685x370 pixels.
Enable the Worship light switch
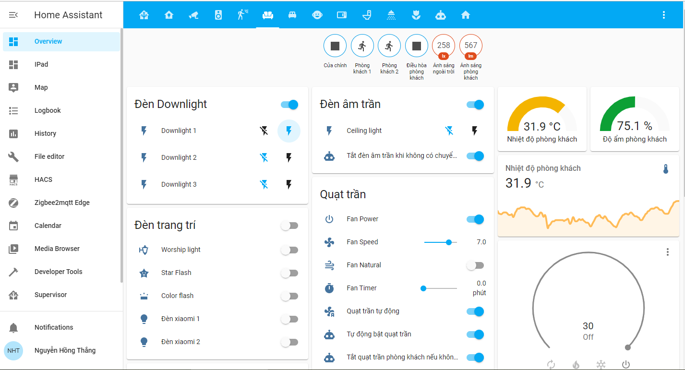(289, 250)
